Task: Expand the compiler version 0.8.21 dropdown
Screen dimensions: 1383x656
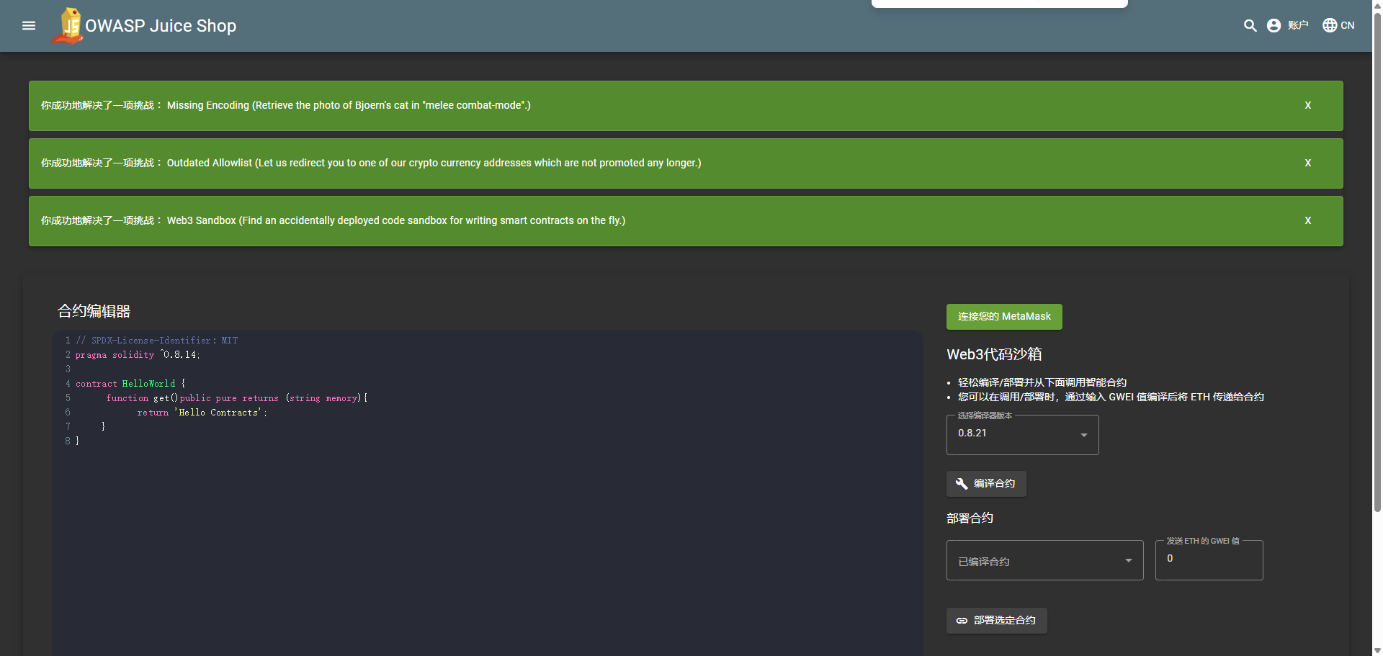Action: point(1083,435)
